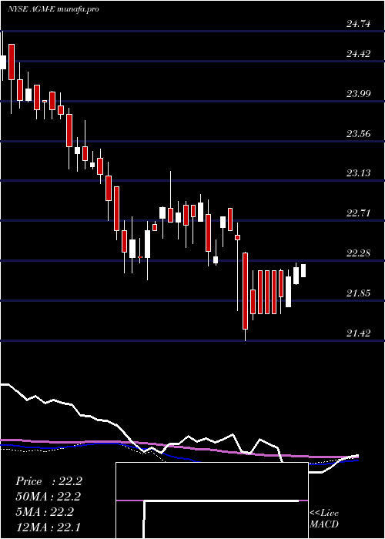
Task: Click the <<Live MACD label
Action: (x=324, y=519)
